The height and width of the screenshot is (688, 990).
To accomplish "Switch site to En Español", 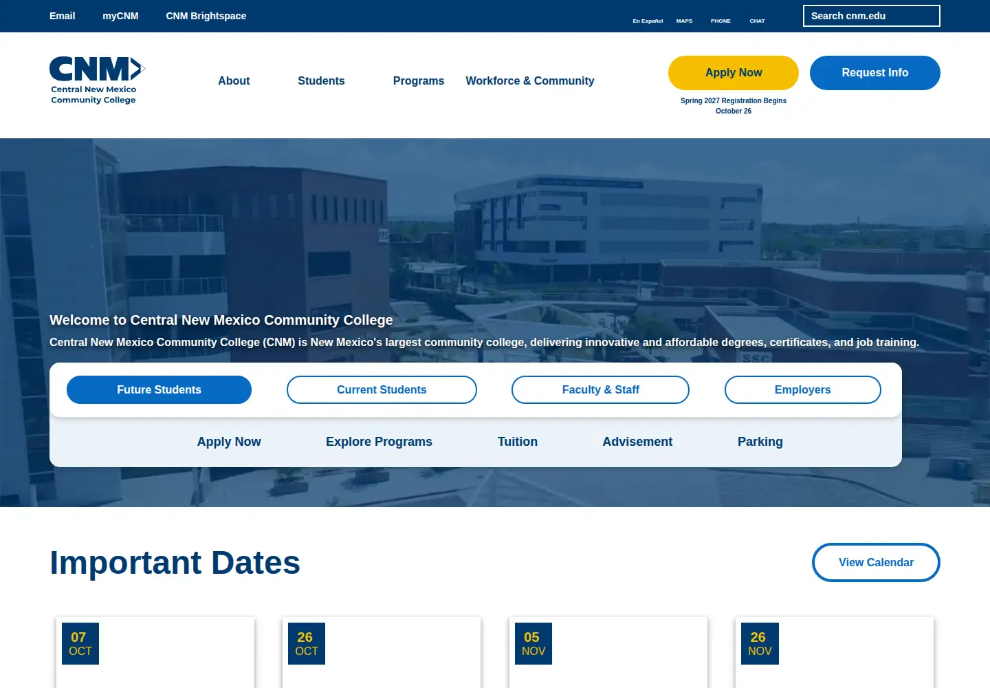I will [648, 21].
